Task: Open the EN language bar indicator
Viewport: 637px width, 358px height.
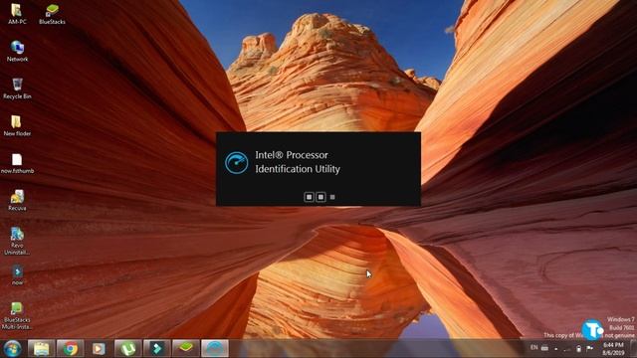Action: [533, 348]
